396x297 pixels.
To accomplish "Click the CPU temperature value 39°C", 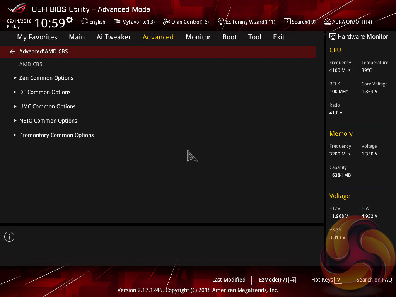I will coord(367,70).
